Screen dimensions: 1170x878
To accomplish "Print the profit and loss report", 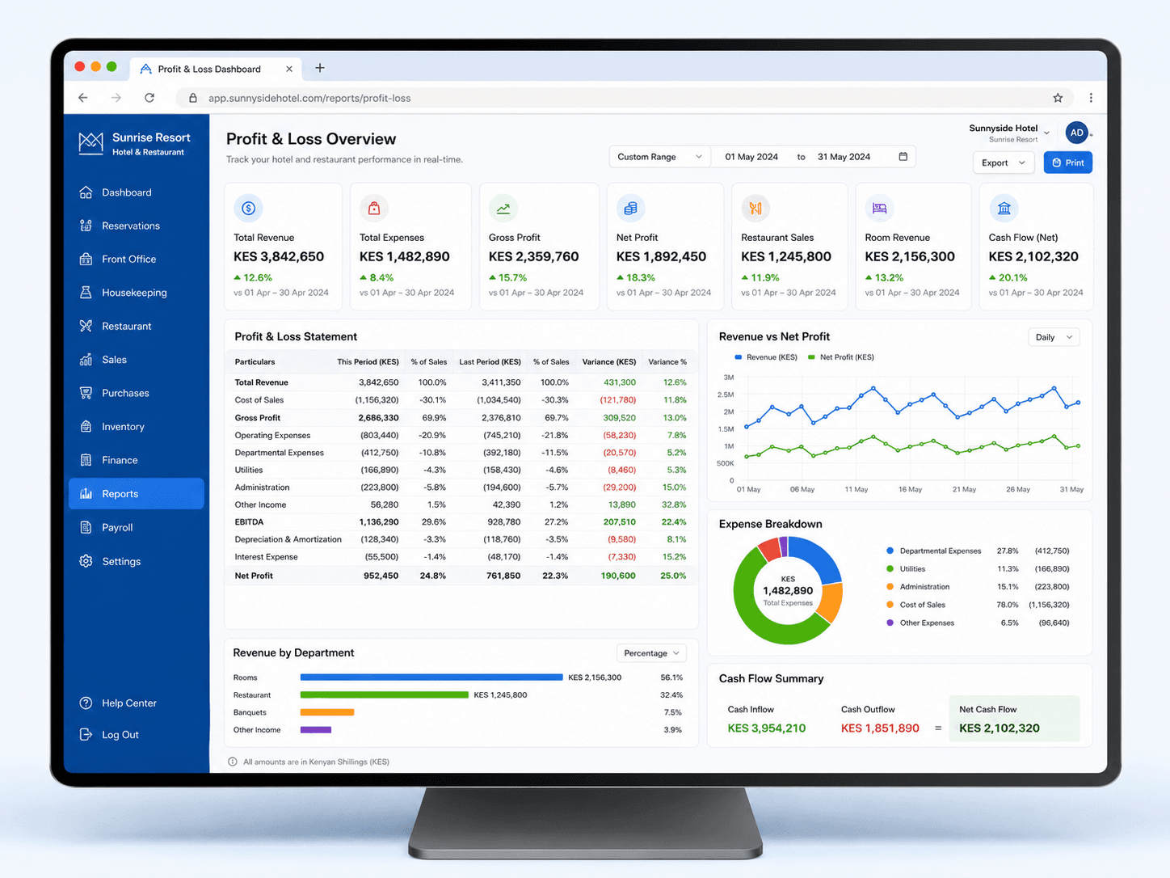I will pos(1068,163).
